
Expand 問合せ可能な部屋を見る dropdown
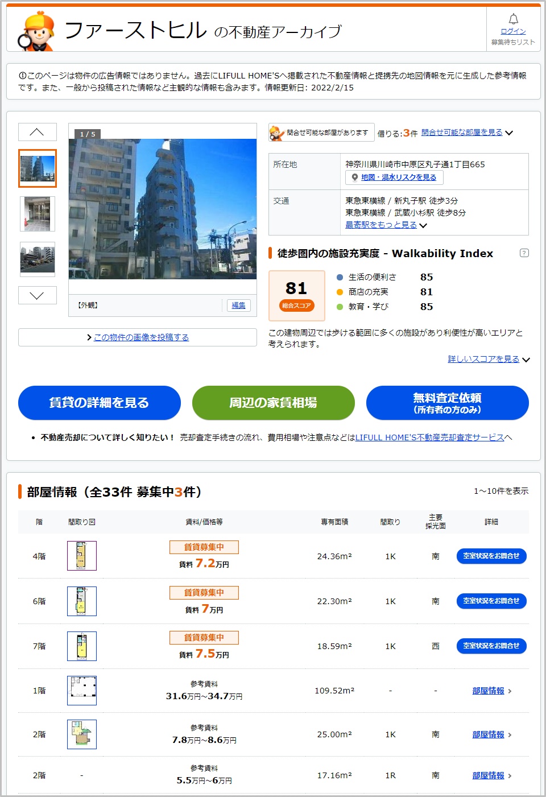coord(466,133)
